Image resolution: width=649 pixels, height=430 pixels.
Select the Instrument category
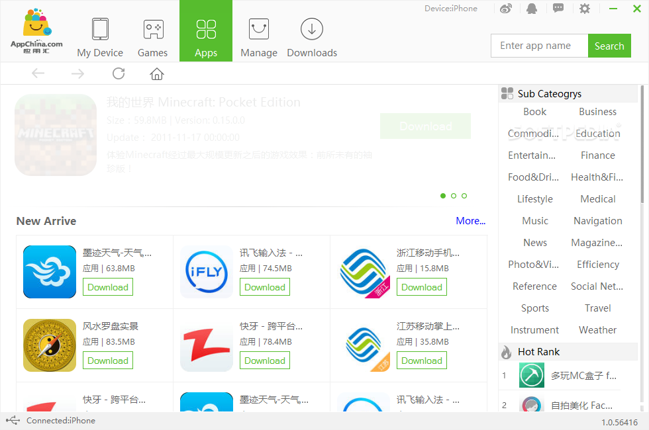[x=534, y=330]
